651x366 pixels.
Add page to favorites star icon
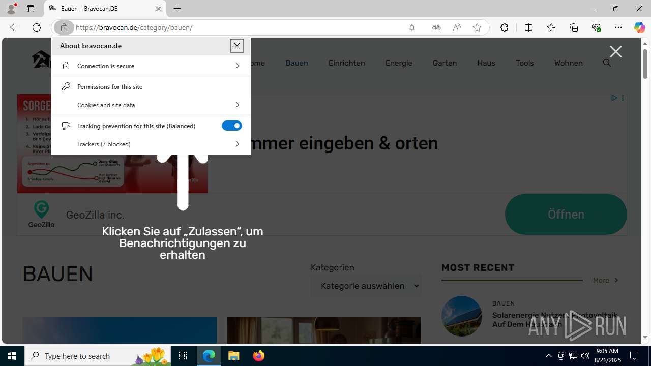pos(477,27)
